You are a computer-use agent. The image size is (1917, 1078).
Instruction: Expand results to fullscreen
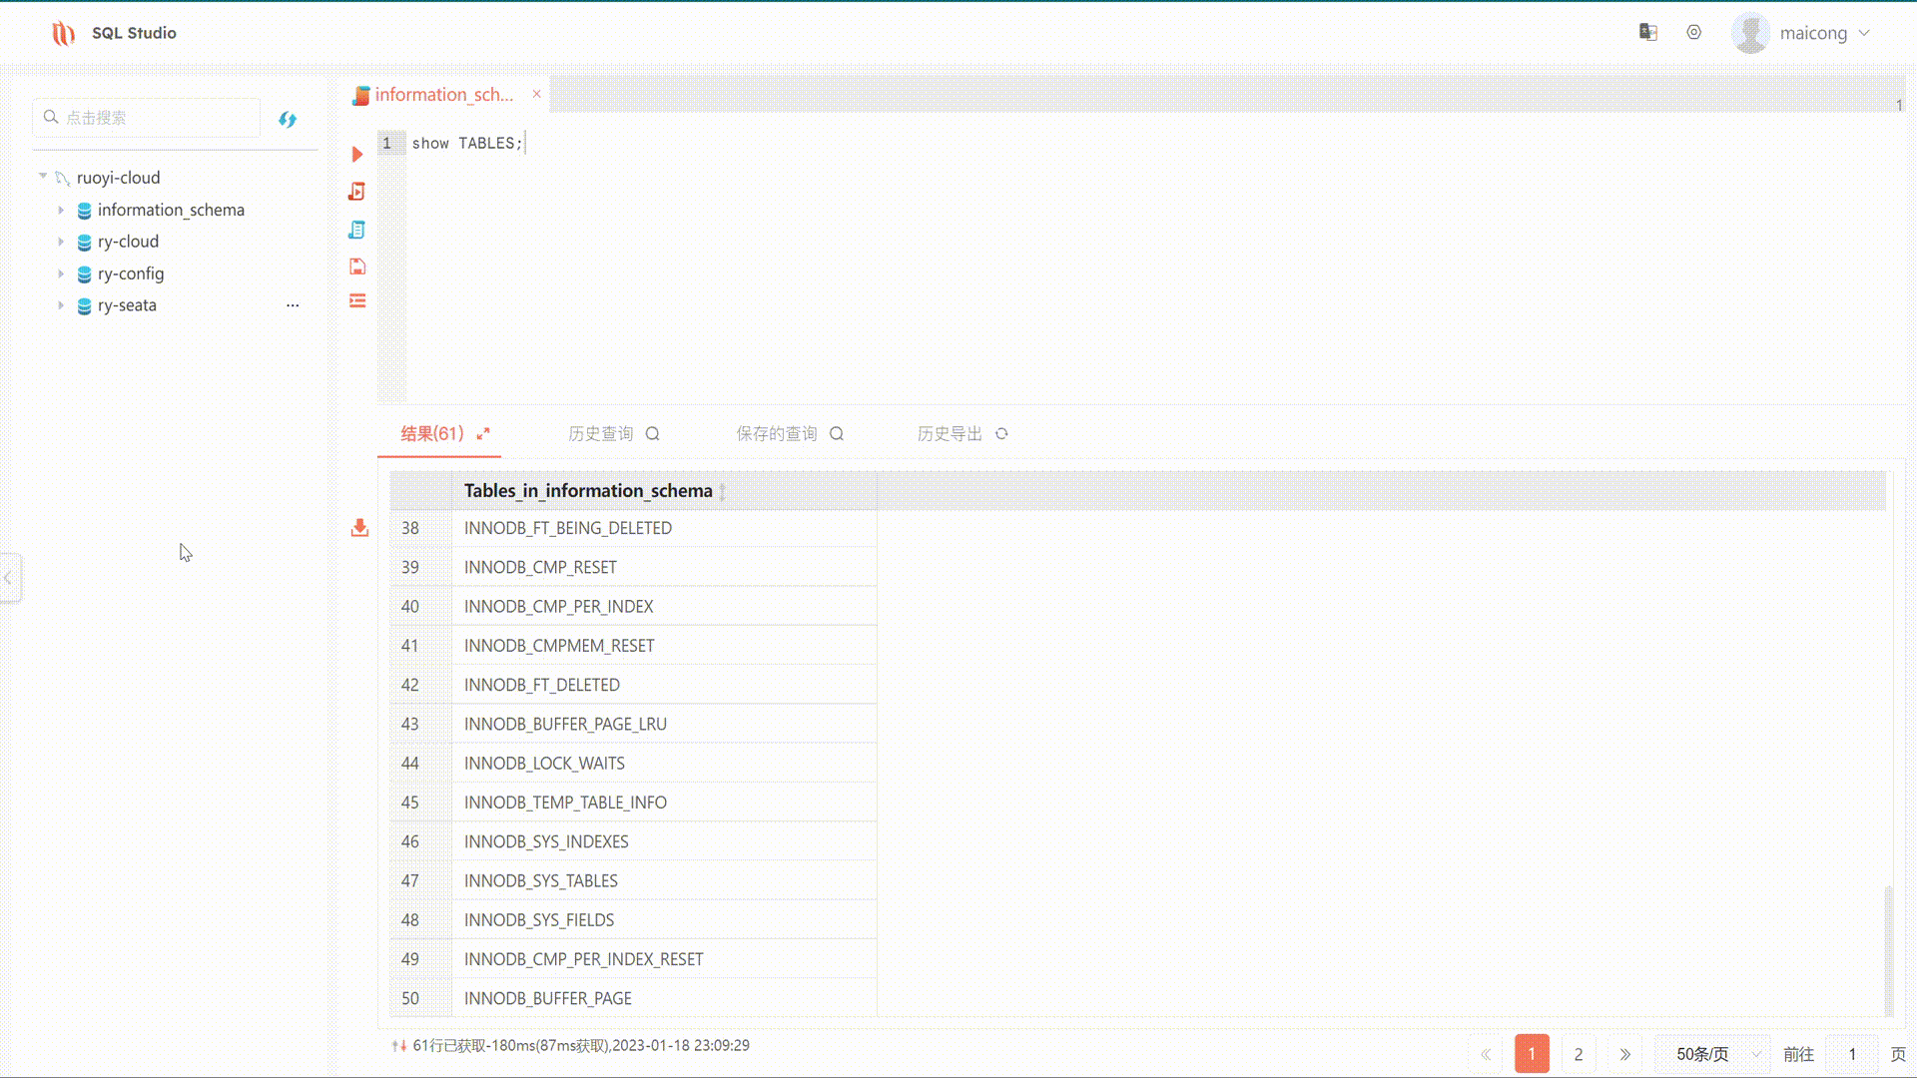point(483,434)
